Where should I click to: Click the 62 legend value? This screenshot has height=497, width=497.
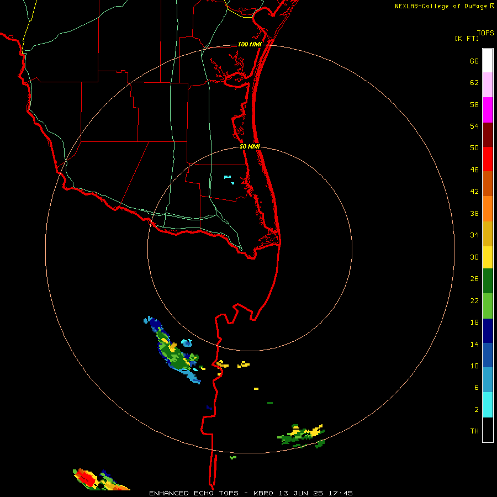474,83
